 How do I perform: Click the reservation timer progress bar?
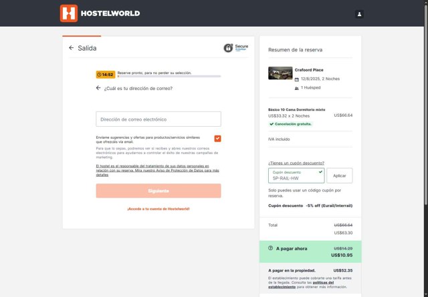169,76
